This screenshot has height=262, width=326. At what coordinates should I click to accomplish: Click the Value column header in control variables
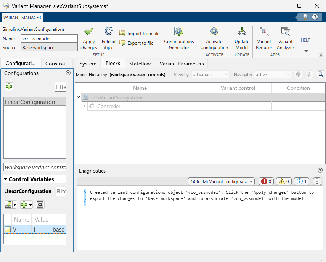[42, 219]
